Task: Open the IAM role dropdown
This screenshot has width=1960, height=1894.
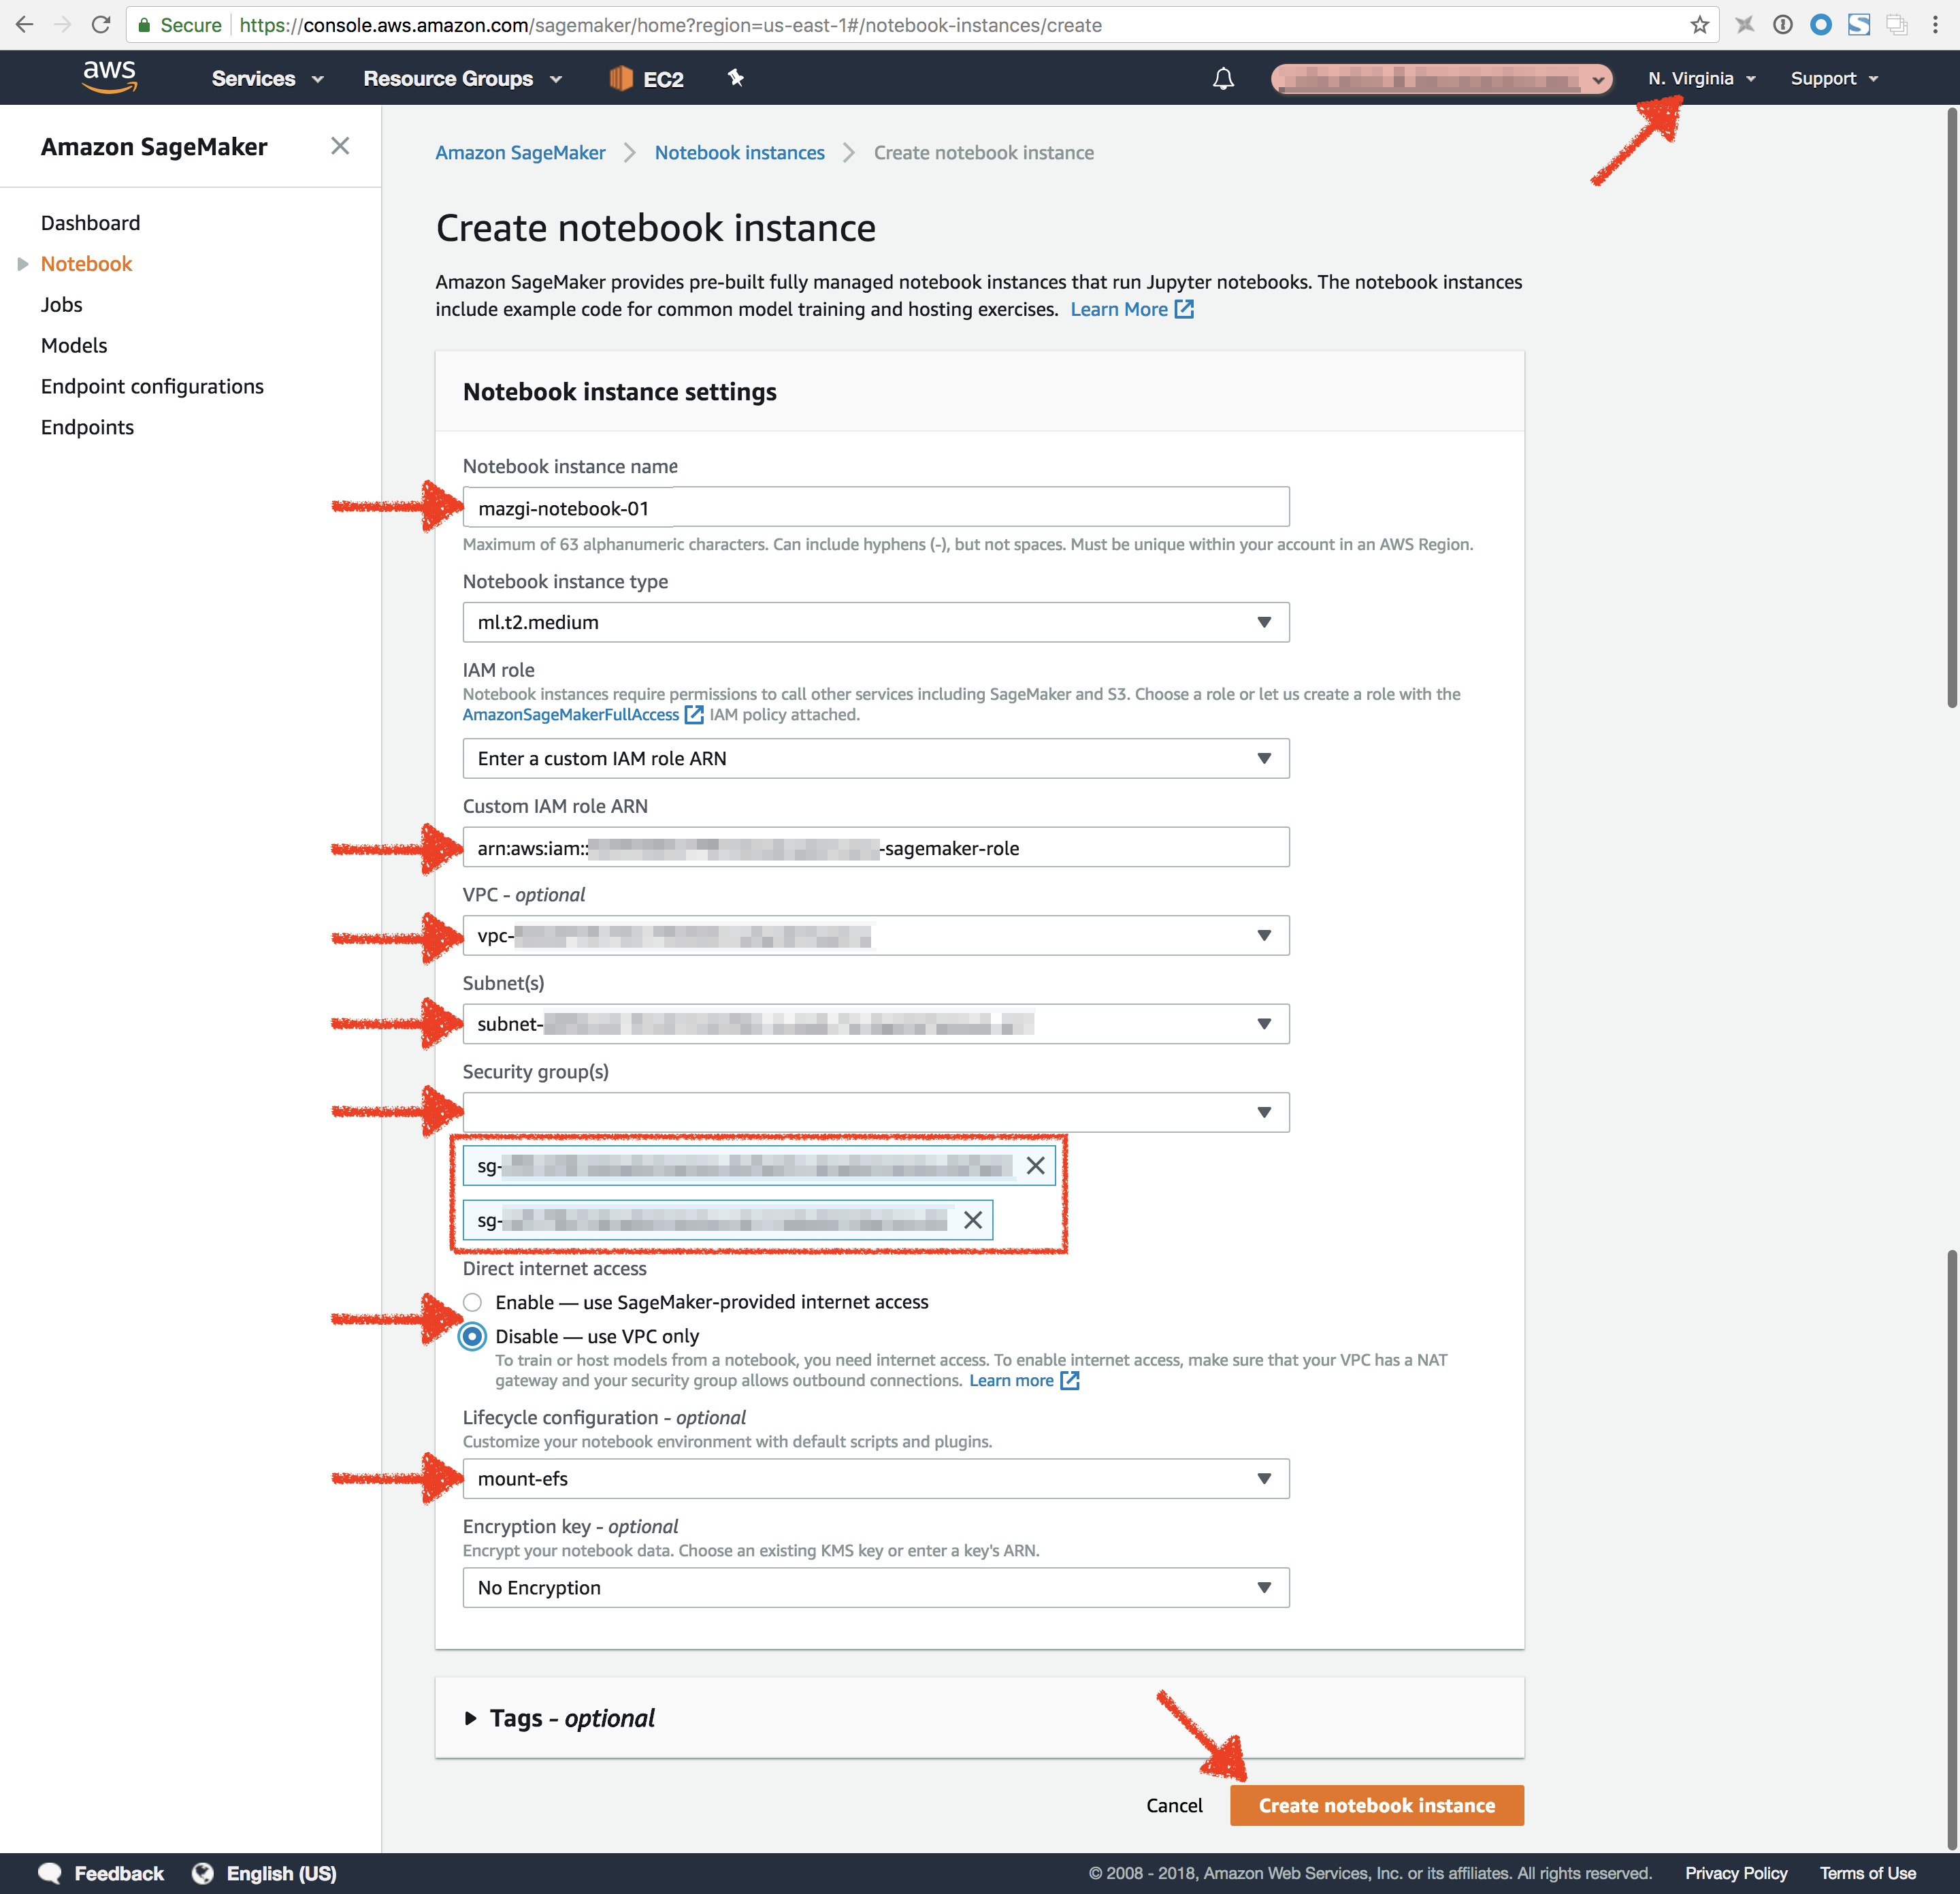Action: [x=876, y=758]
